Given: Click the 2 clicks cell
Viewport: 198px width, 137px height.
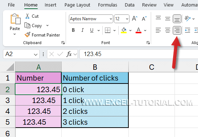Looking at the screenshot, I should 95,111.
